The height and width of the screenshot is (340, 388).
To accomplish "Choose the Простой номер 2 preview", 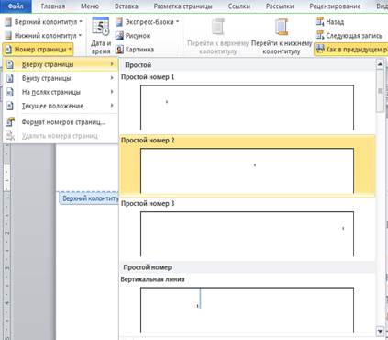I will point(247,171).
